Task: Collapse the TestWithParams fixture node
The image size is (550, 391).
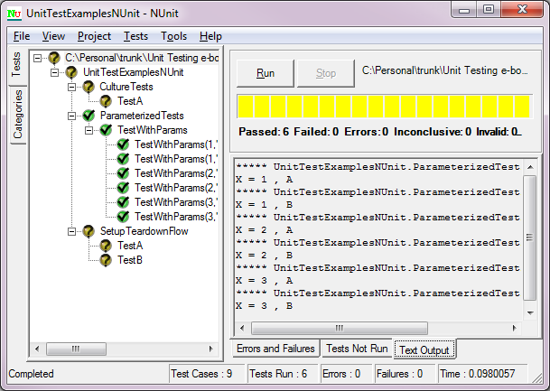Action: pyautogui.click(x=89, y=130)
